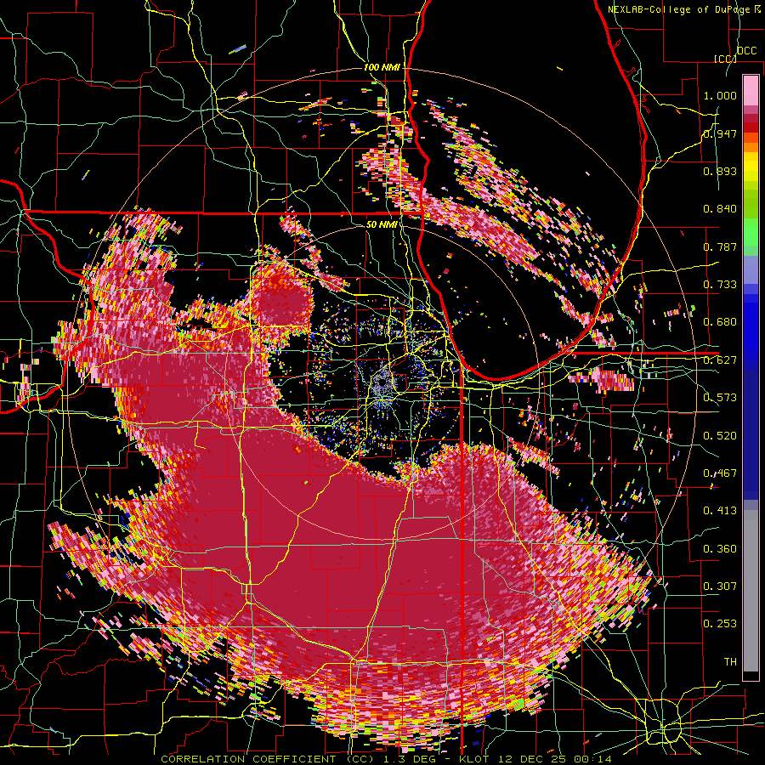Click the 50 NMI range ring label
The width and height of the screenshot is (765, 765).
(382, 225)
